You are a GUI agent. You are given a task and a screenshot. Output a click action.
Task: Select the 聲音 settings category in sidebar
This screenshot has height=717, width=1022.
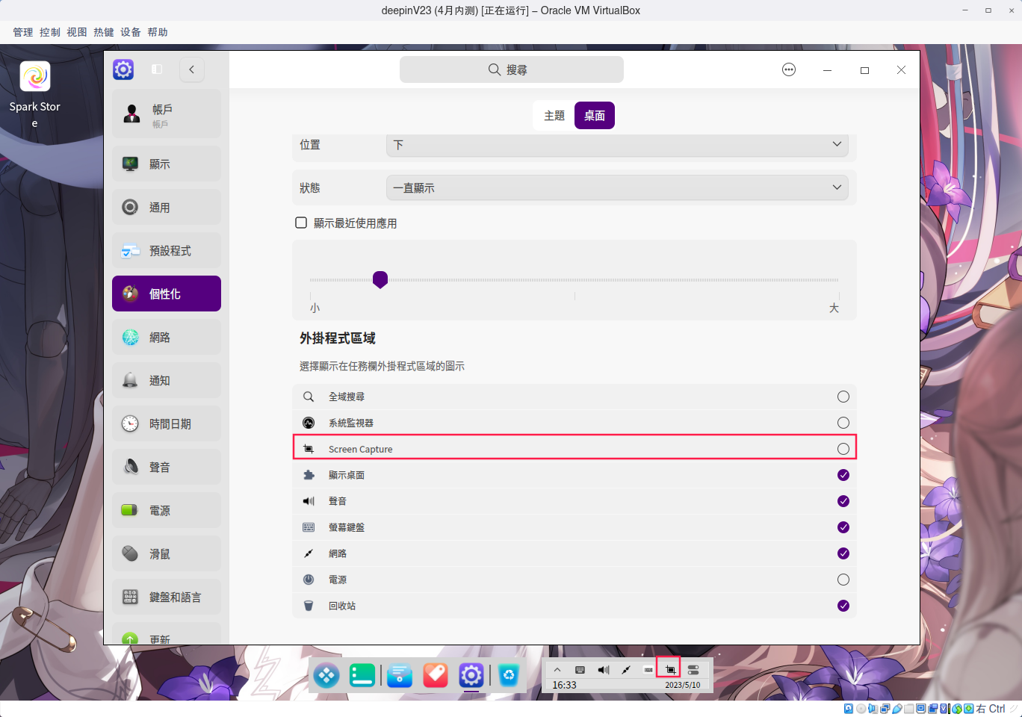[166, 467]
